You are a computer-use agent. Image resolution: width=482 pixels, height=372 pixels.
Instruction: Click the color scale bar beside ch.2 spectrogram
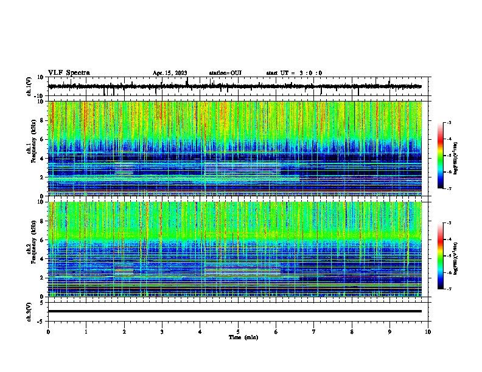(440, 256)
